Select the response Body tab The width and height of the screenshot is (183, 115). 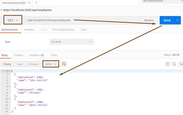[x=5, y=55]
